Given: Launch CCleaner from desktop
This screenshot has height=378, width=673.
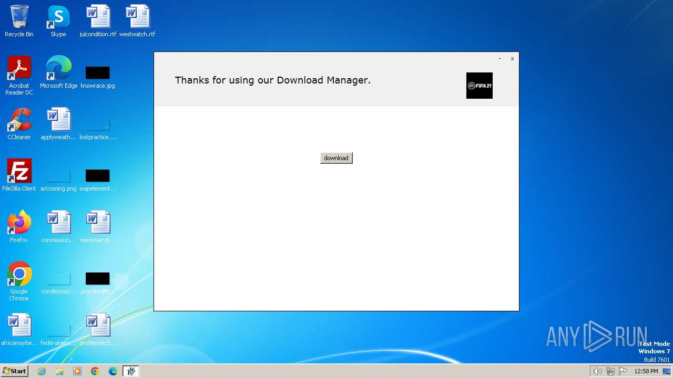Looking at the screenshot, I should pyautogui.click(x=19, y=123).
